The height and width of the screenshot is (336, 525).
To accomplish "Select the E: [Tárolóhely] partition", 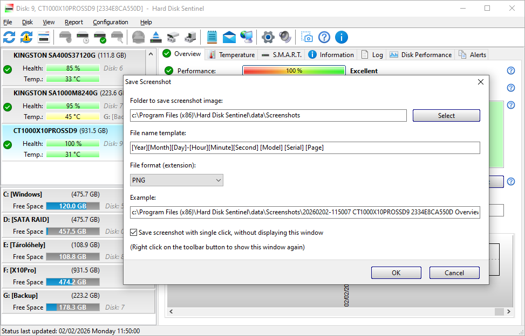I will (x=62, y=251).
